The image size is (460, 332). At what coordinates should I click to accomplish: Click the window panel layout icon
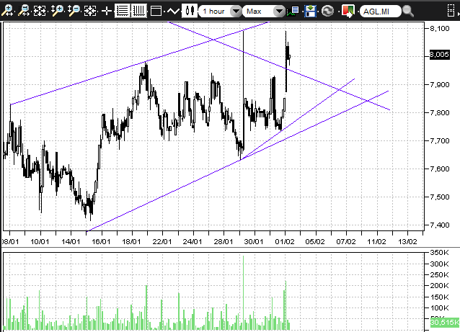(156, 11)
